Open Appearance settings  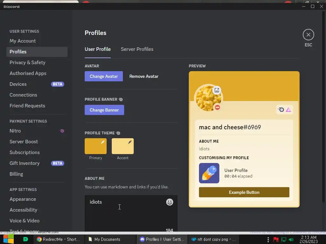click(x=37, y=199)
